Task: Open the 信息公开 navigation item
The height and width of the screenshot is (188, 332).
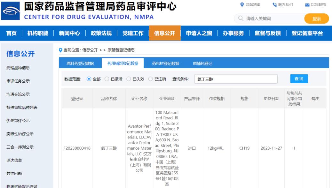Action: coord(165,33)
